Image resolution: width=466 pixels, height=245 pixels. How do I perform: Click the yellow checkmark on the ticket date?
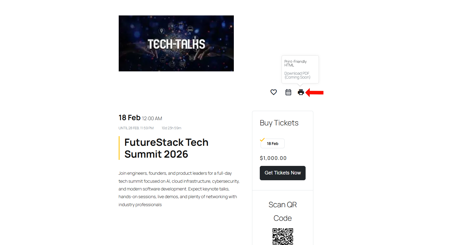pyautogui.click(x=262, y=140)
